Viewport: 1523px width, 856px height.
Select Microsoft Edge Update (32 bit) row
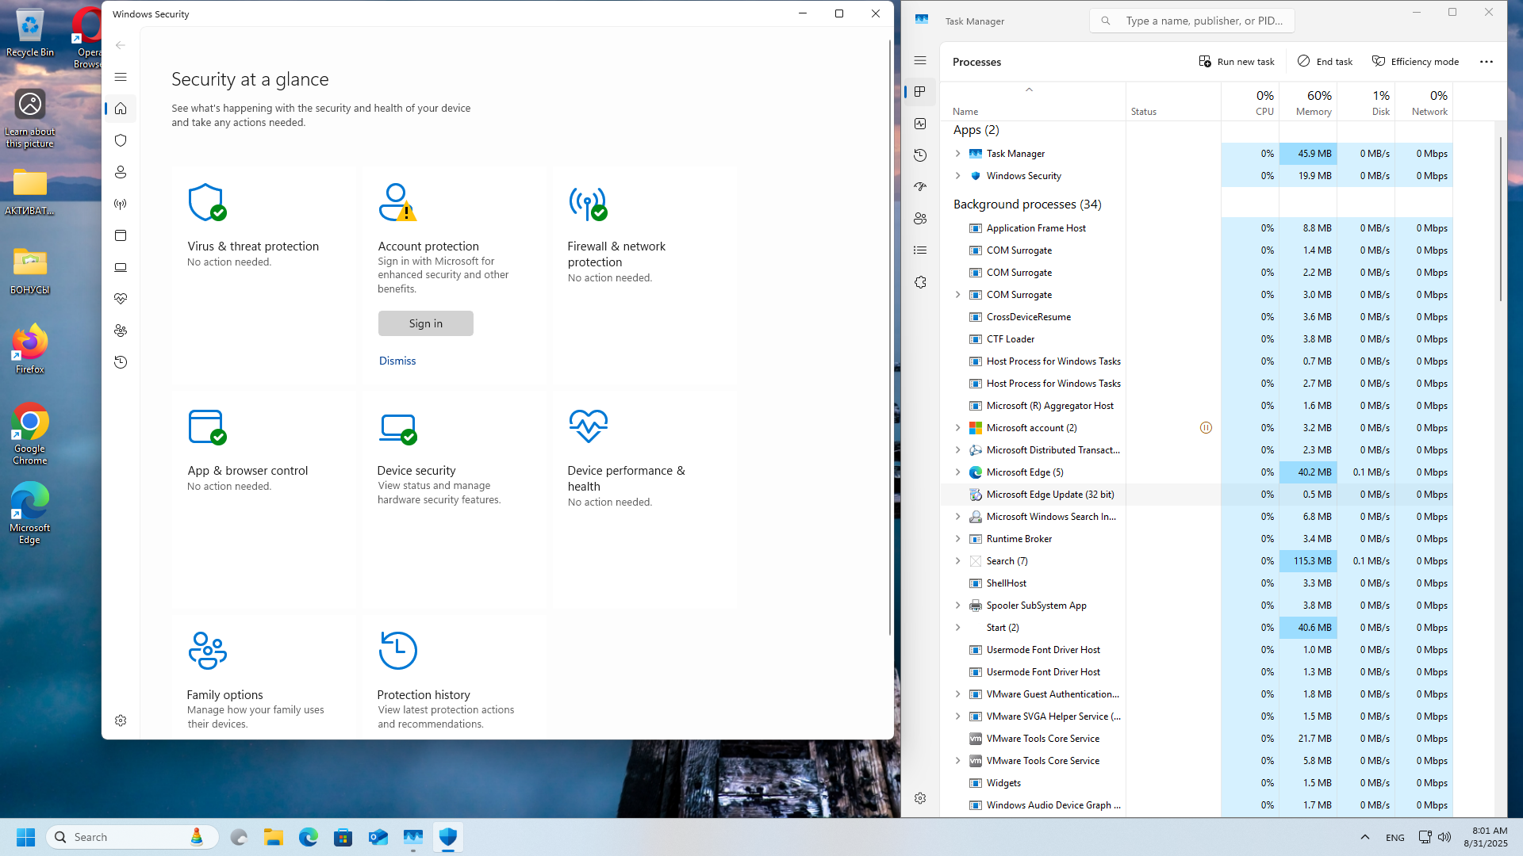pyautogui.click(x=1196, y=495)
